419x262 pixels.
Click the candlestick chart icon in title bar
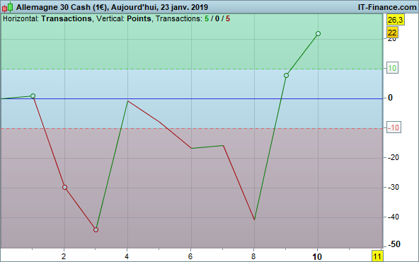[x=8, y=7]
